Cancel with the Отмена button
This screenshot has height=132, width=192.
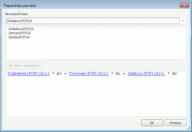(x=176, y=123)
